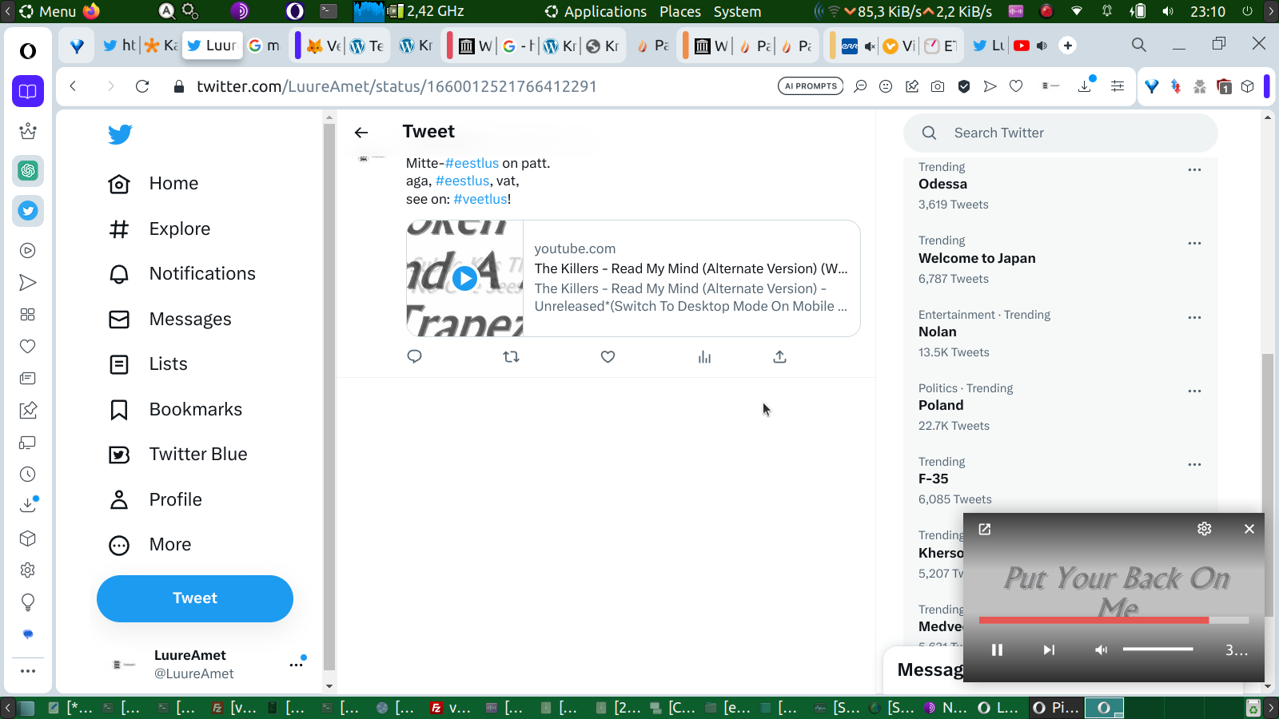Viewport: 1279px width, 719px height.
Task: Click the system volume icon beside the clock
Action: coord(1168,11)
